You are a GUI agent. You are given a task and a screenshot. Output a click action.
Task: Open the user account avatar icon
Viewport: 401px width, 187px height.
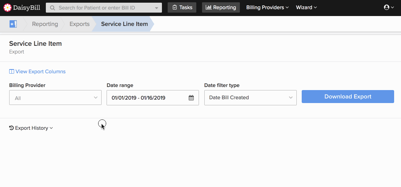point(386,7)
